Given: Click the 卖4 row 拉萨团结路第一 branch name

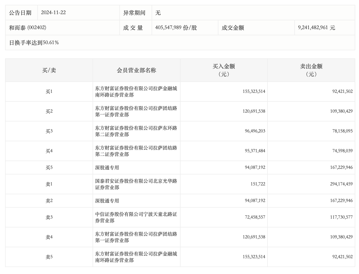Looking at the screenshot, I should pyautogui.click(x=136, y=237).
